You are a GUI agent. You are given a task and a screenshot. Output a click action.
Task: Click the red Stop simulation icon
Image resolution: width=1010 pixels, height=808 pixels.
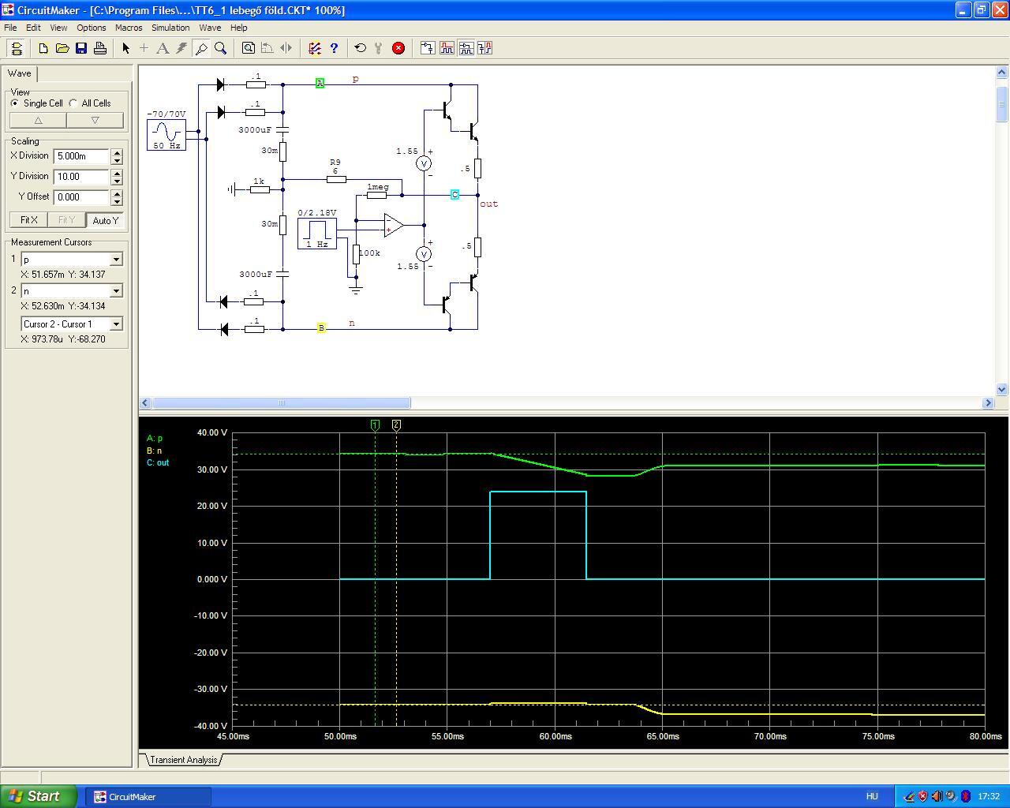click(x=398, y=48)
